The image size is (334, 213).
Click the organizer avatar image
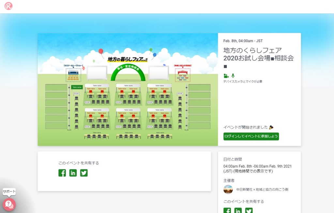point(228,190)
